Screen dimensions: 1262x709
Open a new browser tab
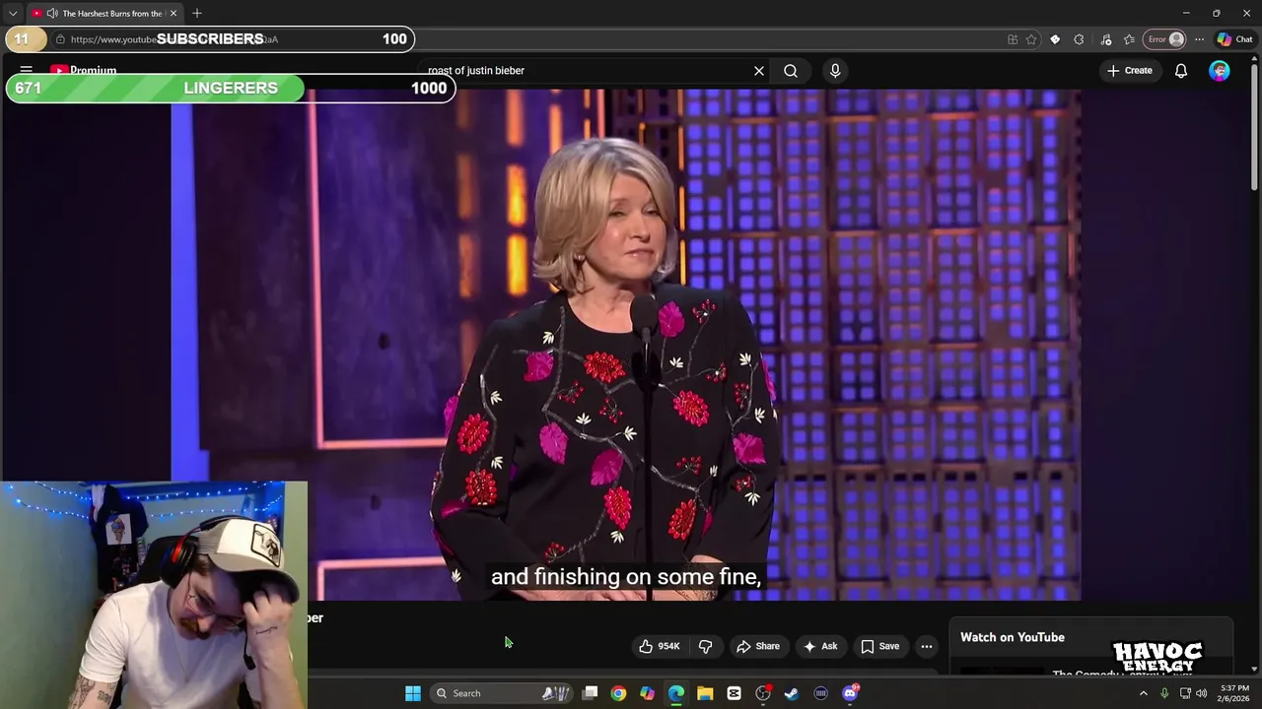(x=197, y=14)
